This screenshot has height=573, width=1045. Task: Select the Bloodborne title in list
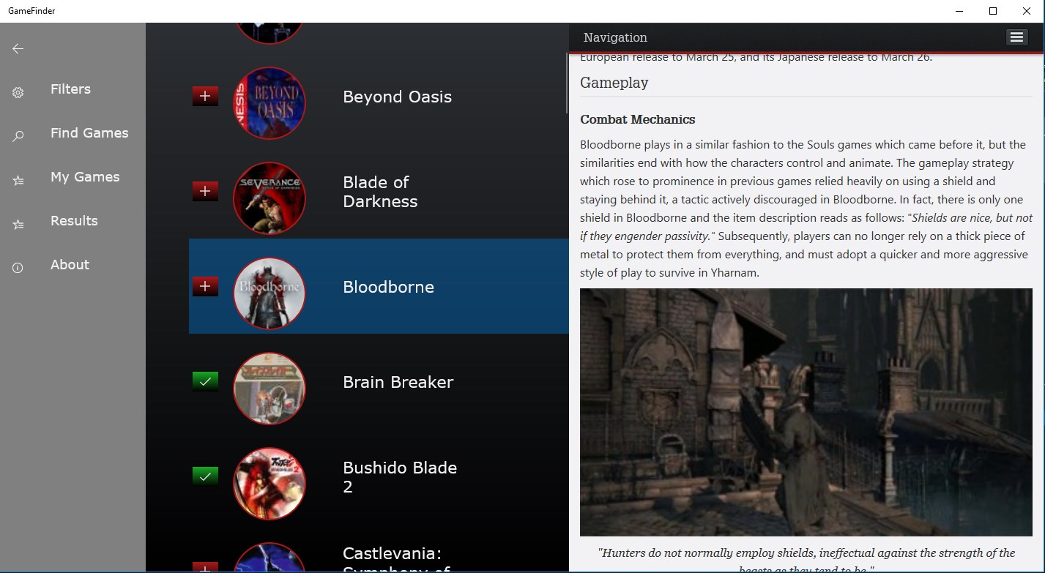click(x=388, y=287)
